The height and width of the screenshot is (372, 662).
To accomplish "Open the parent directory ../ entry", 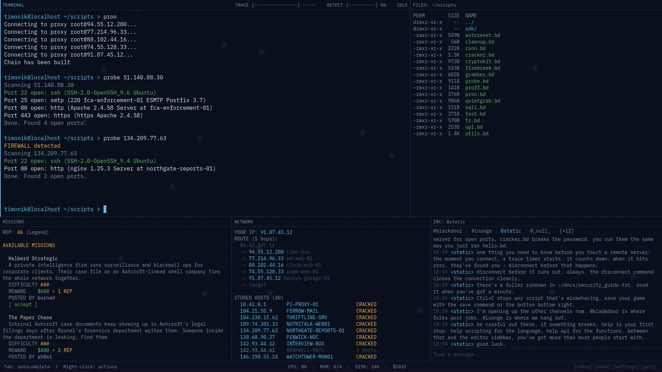I will 469,22.
